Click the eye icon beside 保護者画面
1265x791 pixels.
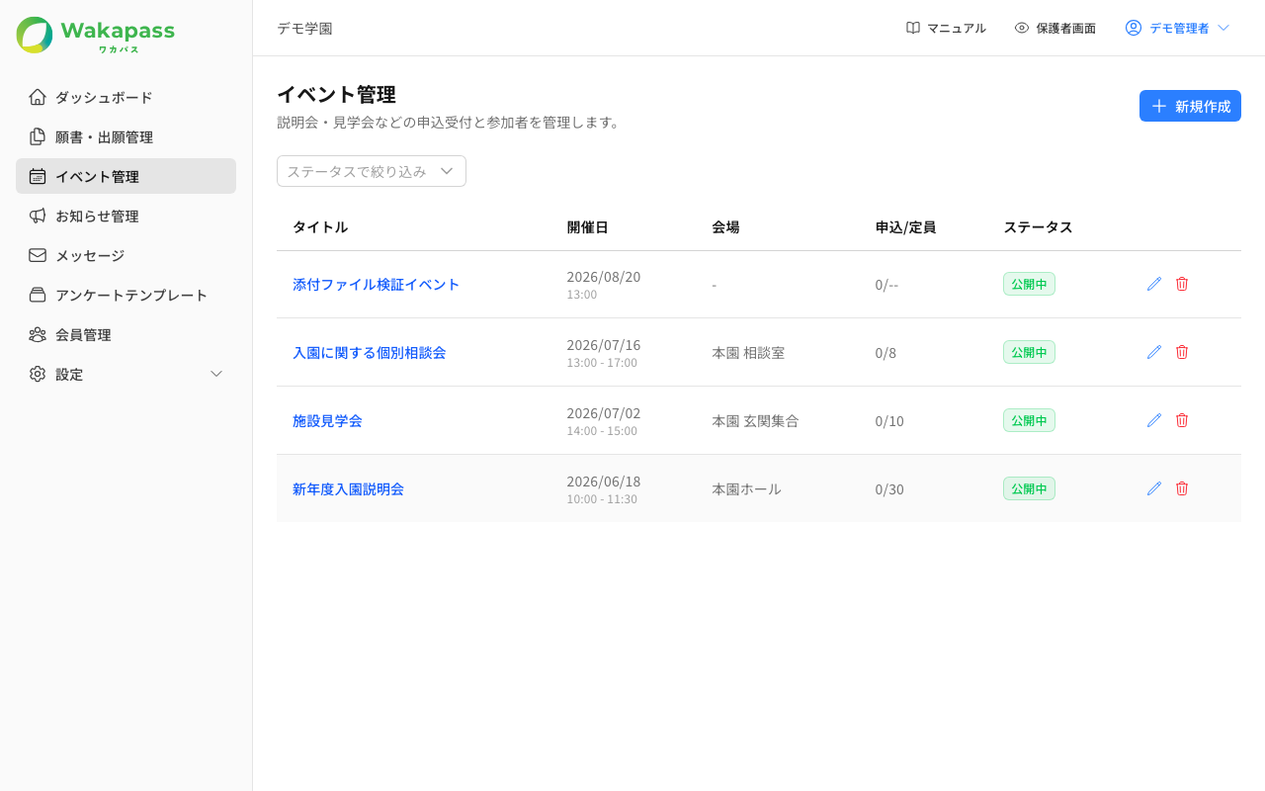(x=1022, y=28)
